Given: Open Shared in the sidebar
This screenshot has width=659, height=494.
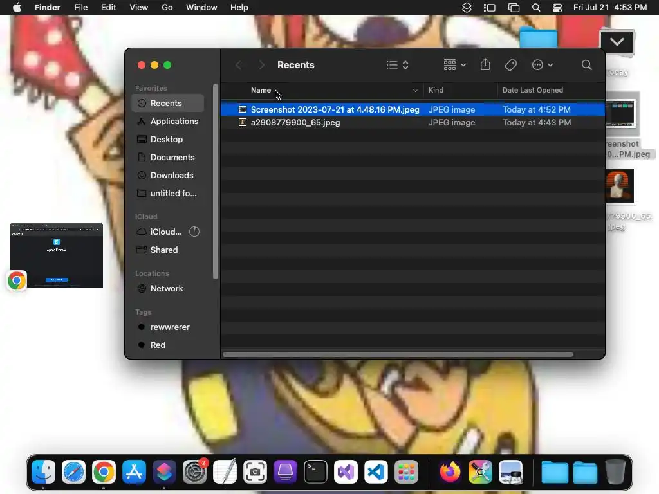Looking at the screenshot, I should coord(168,250).
